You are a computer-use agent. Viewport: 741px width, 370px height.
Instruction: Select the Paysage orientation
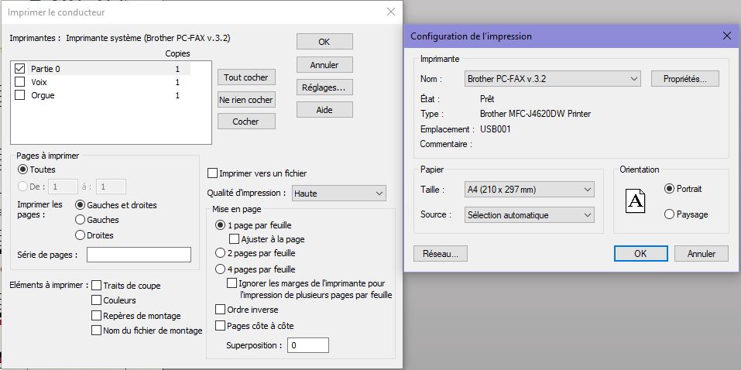669,214
